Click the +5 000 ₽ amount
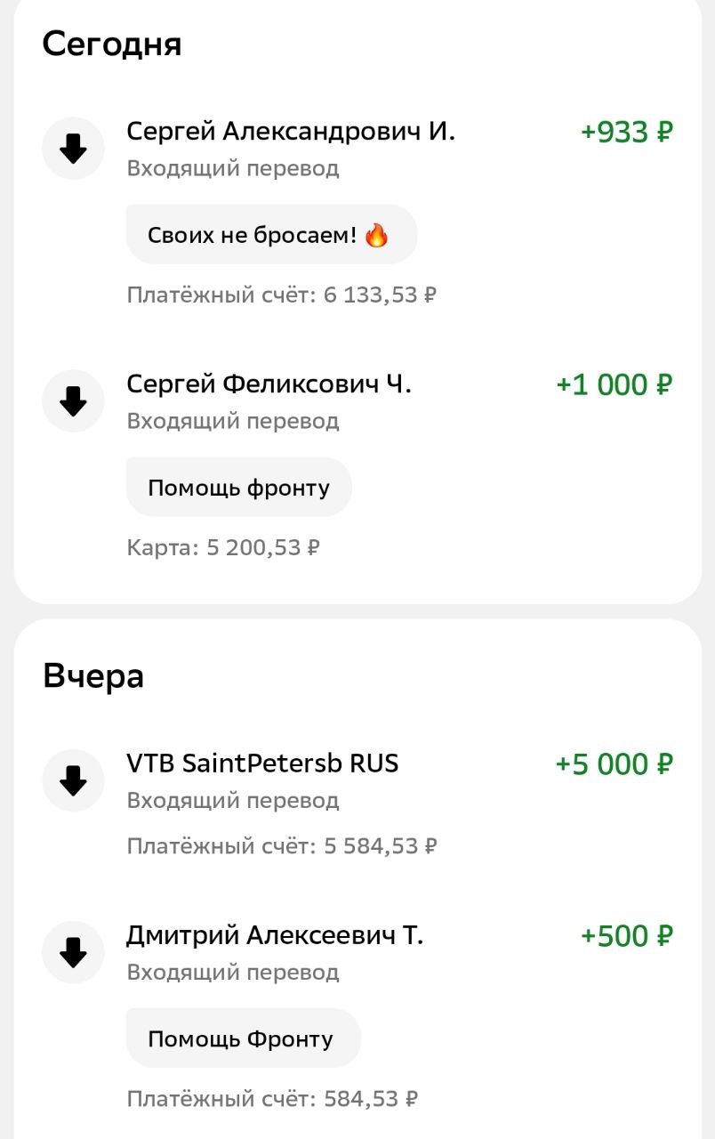Screen dimensions: 715x1139 614,764
